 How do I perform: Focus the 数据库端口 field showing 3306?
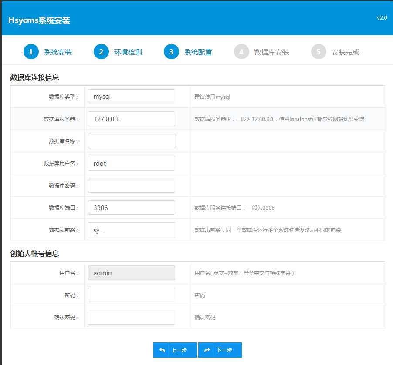click(131, 208)
